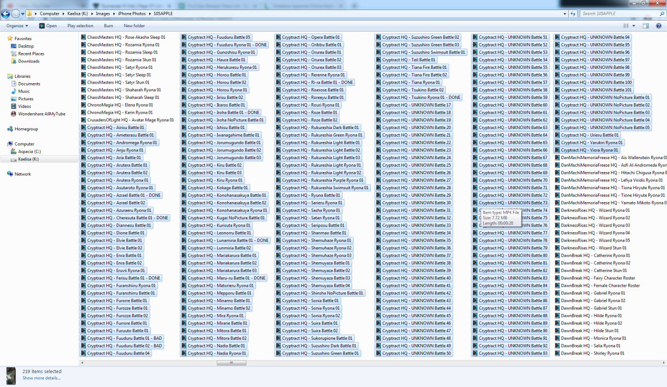
Task: Click the Back navigation arrow
Action: [6, 13]
